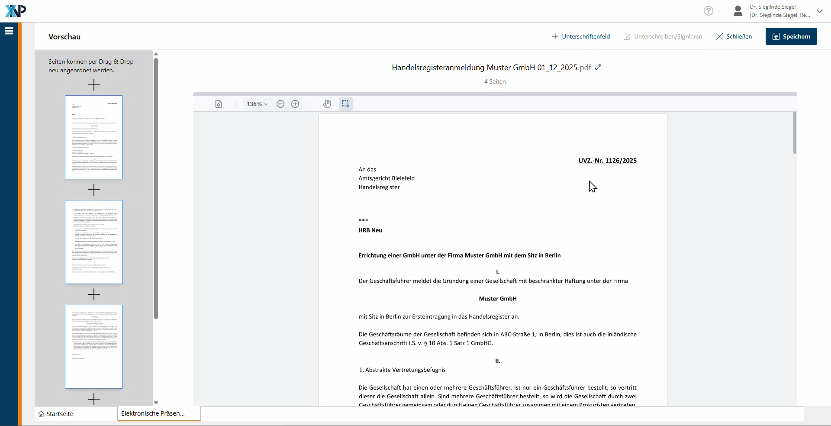Click plus above first page thumbnail

93,85
